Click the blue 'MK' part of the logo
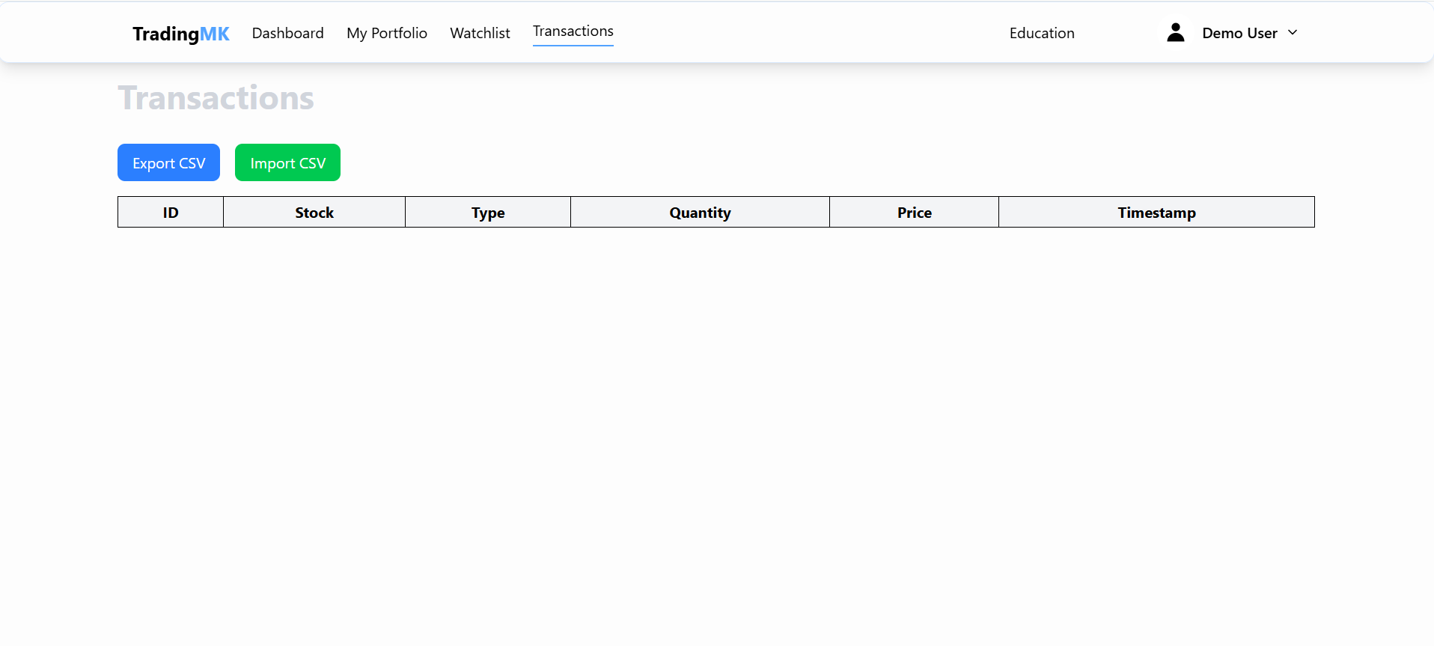The height and width of the screenshot is (646, 1434). 215,34
